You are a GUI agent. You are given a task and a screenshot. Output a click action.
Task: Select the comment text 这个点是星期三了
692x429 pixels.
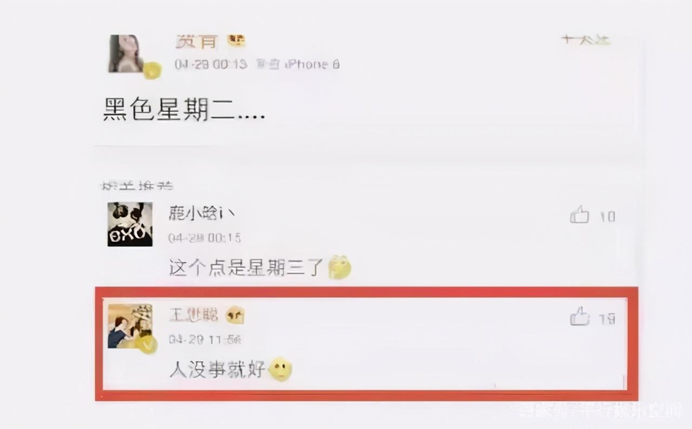[247, 267]
